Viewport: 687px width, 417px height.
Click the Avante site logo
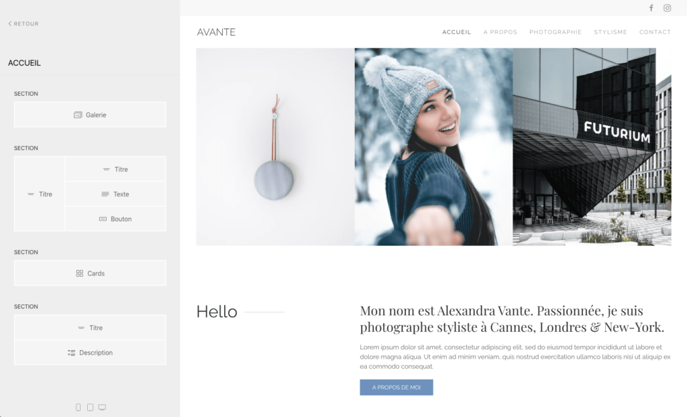(x=216, y=32)
